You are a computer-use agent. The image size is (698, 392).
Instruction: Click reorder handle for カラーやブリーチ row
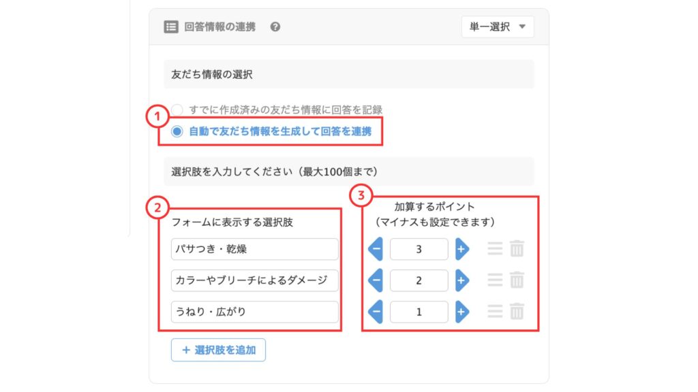click(495, 280)
